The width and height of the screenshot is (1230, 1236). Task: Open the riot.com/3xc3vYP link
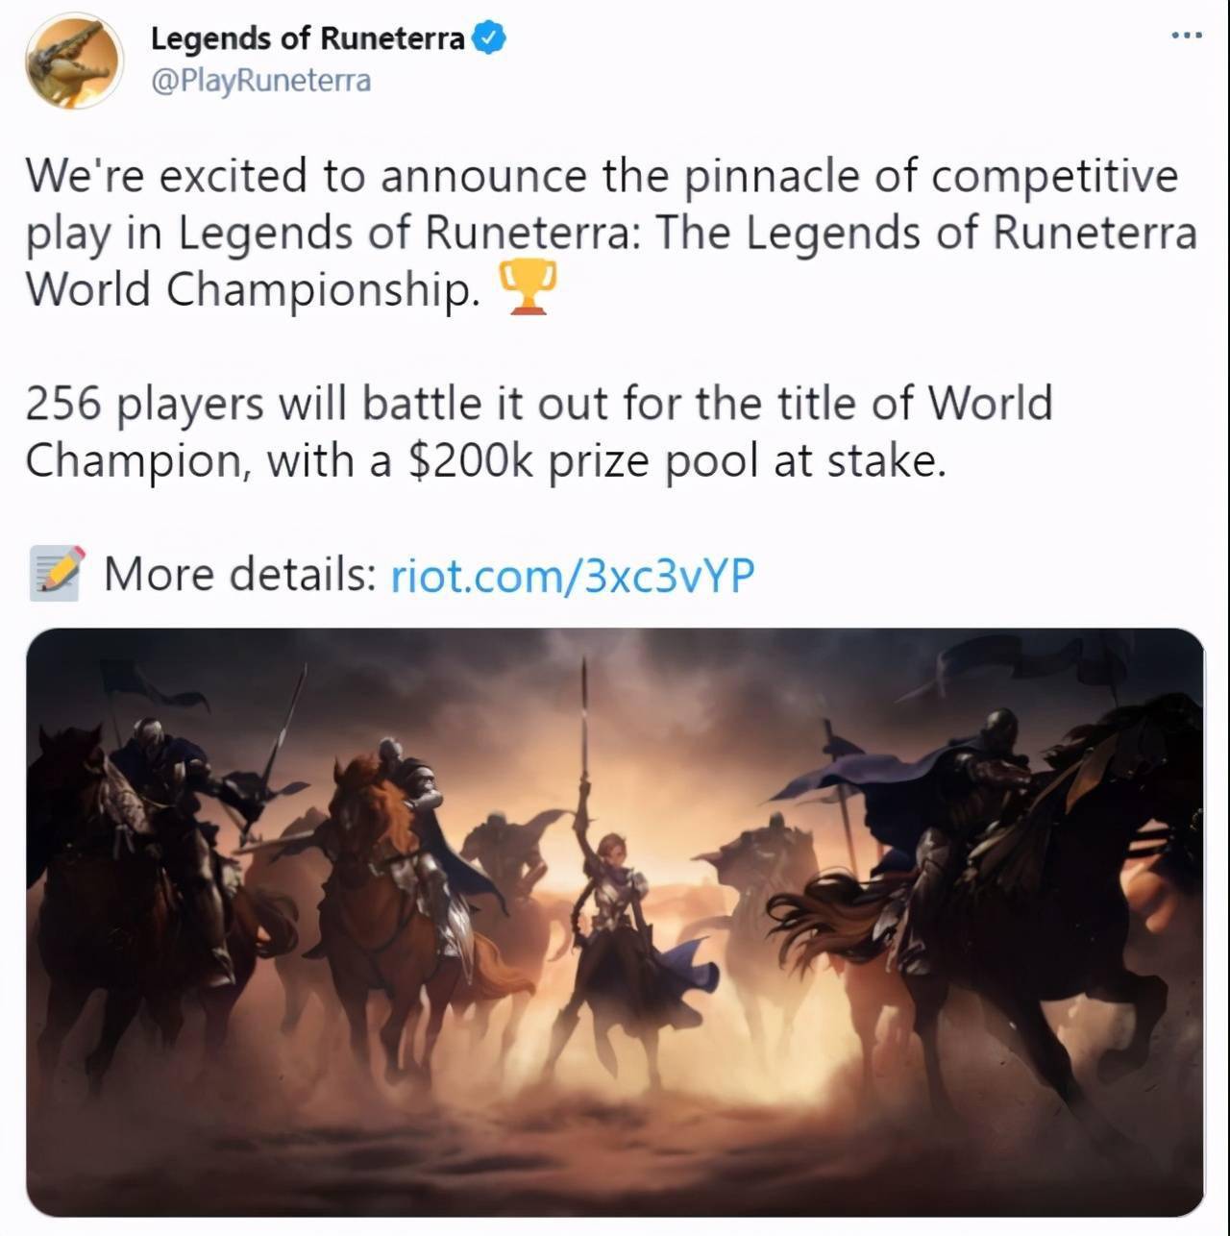coord(573,575)
